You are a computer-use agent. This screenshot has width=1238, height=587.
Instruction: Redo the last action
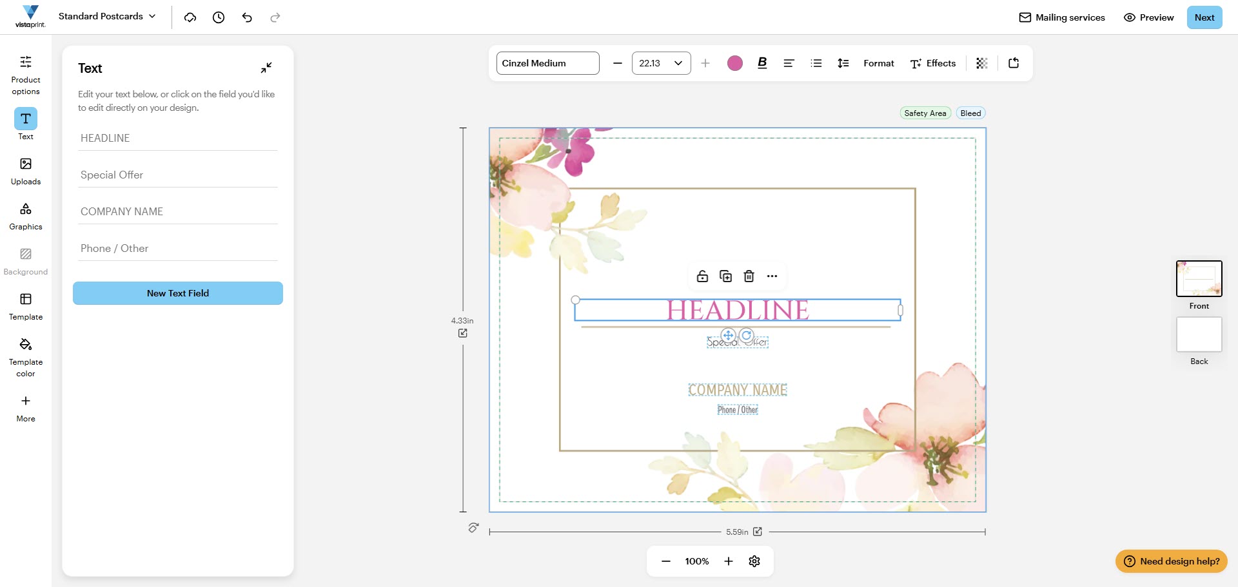point(275,17)
